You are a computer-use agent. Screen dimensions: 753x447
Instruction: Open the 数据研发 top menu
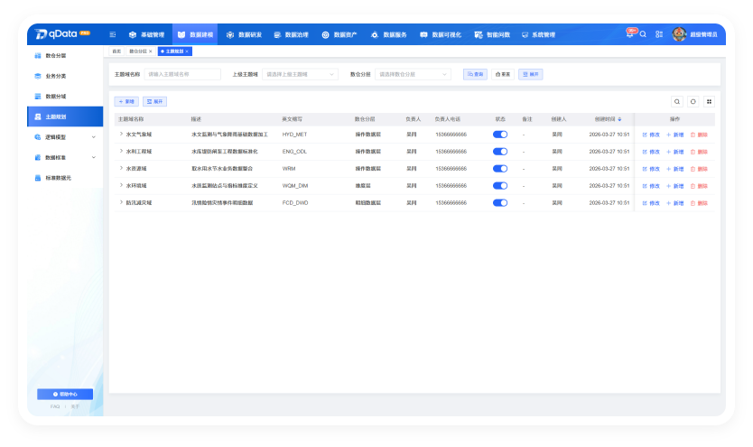click(x=244, y=34)
